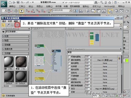Image resolution: width=131 pixels, height=98 pixels.
Task: Open Render Setup from the main toolbar
Action: [116, 11]
